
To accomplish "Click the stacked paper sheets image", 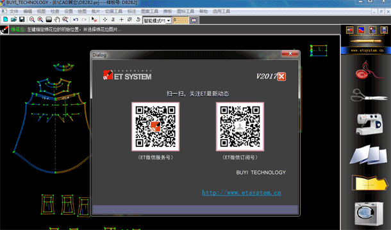I will coord(369,155).
